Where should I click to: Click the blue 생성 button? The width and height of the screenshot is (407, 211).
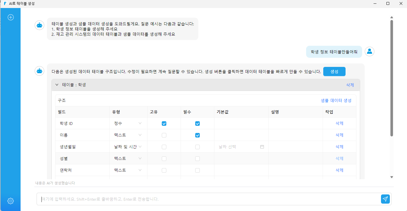[334, 71]
